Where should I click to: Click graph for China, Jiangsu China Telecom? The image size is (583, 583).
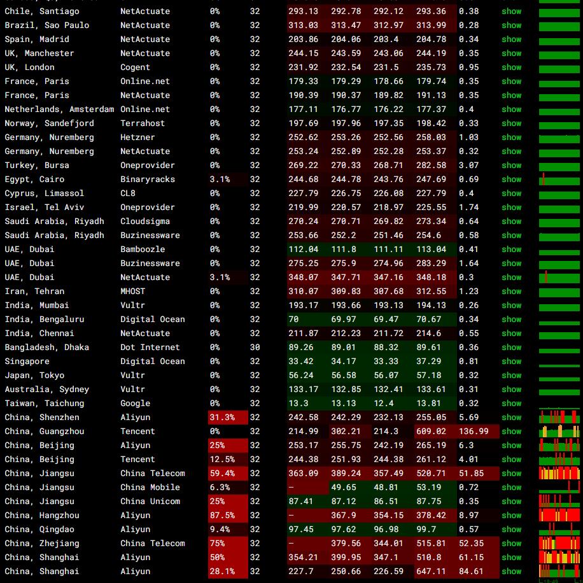[559, 474]
